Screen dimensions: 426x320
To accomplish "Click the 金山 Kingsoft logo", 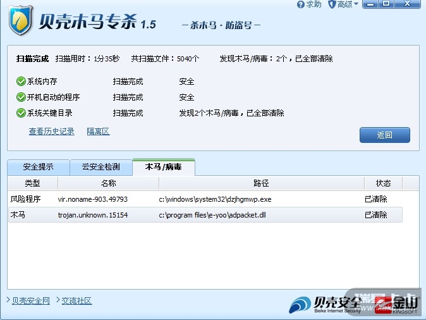I will (397, 304).
